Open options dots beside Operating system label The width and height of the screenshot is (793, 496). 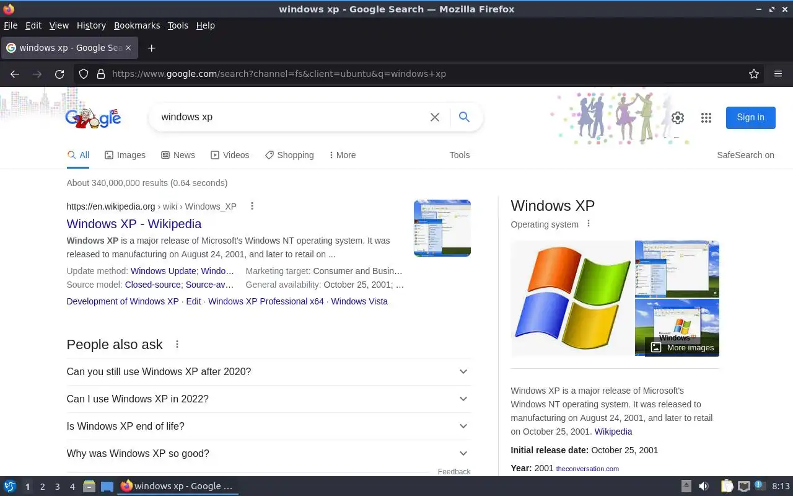(x=589, y=224)
